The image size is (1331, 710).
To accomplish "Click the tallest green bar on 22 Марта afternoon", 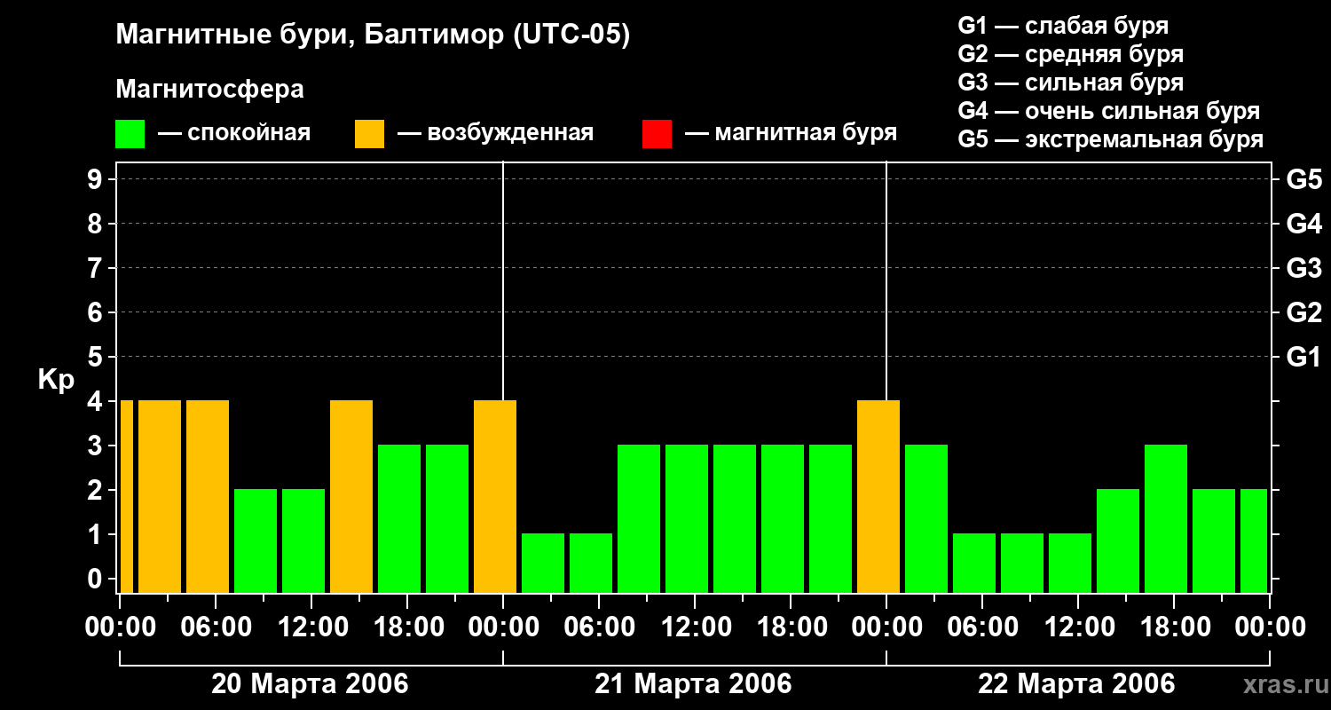I will 1166,517.
